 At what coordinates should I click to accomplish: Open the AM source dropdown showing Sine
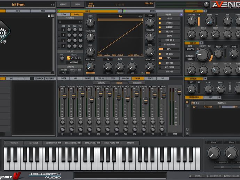coord(132,73)
